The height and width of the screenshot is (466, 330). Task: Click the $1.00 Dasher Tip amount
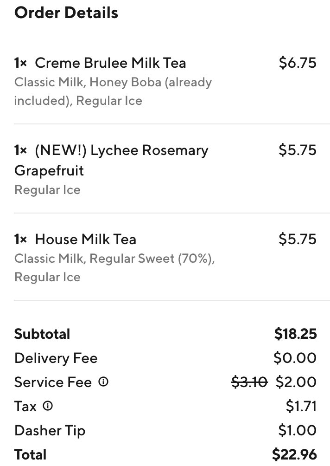point(298,430)
